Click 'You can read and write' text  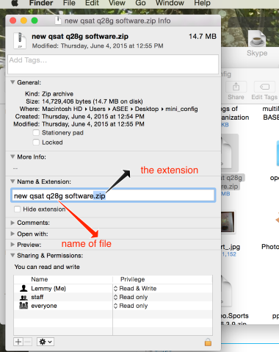47,267
